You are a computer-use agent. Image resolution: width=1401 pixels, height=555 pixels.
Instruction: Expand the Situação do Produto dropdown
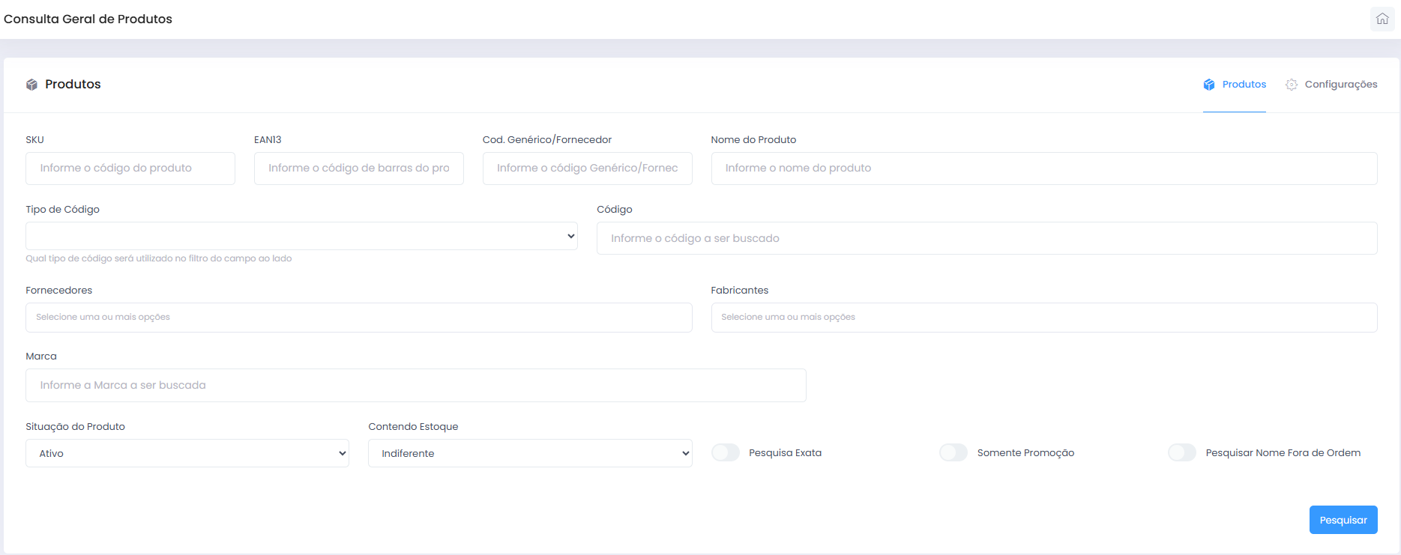(x=187, y=453)
